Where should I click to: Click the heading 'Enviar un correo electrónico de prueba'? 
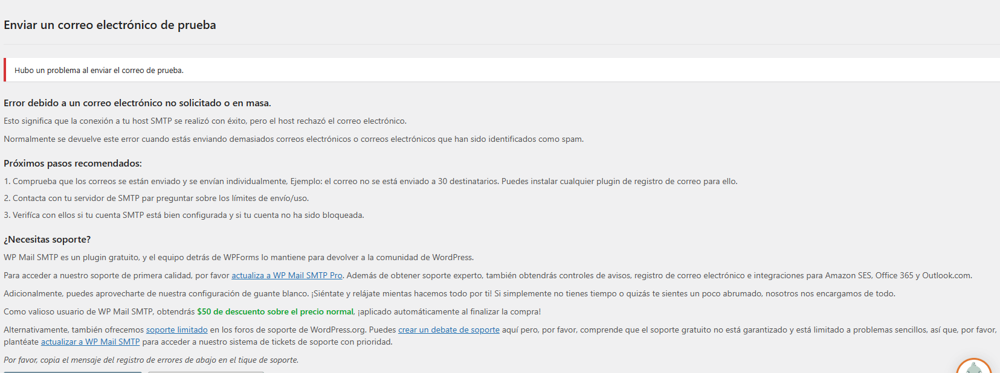tap(110, 25)
